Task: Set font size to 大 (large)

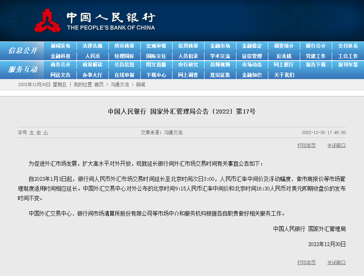Action: [32, 132]
